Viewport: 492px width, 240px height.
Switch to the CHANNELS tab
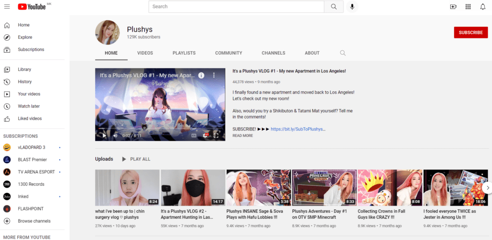[x=273, y=53]
